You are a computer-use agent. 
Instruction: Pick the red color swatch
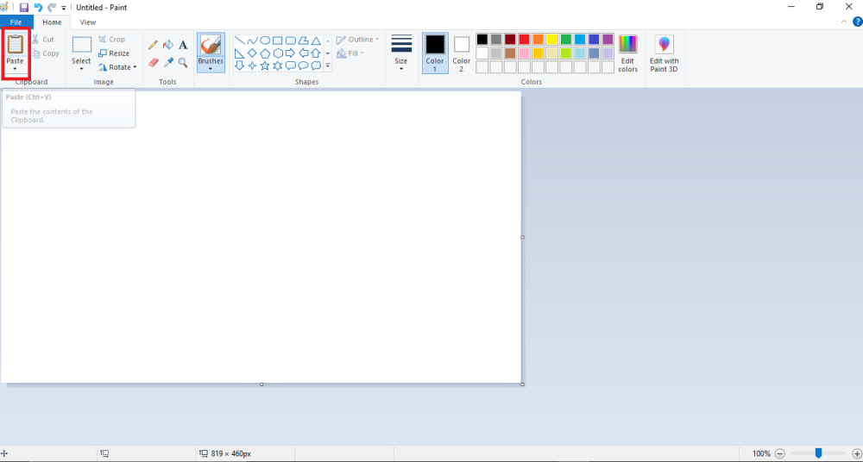(x=524, y=40)
